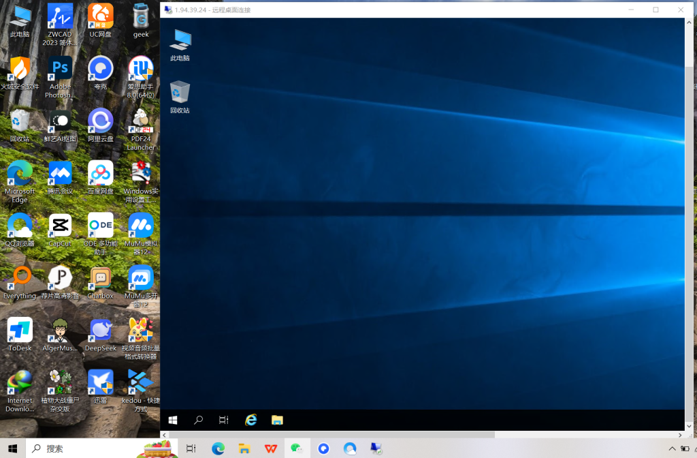Image resolution: width=697 pixels, height=458 pixels.
Task: Select QQ浏览器 desktop shortcut
Action: coord(20,230)
